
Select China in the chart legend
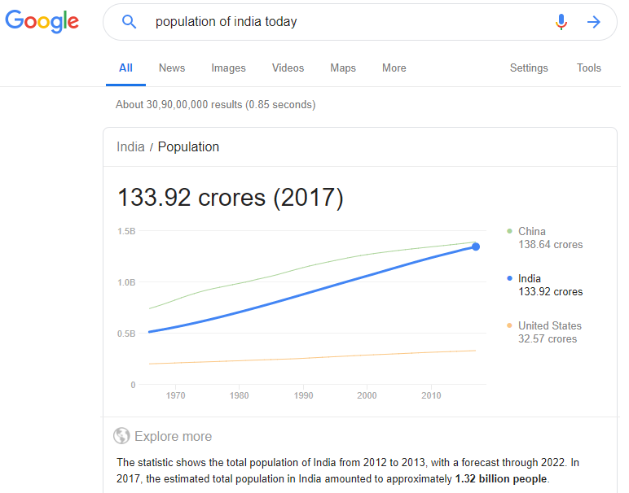click(x=532, y=232)
